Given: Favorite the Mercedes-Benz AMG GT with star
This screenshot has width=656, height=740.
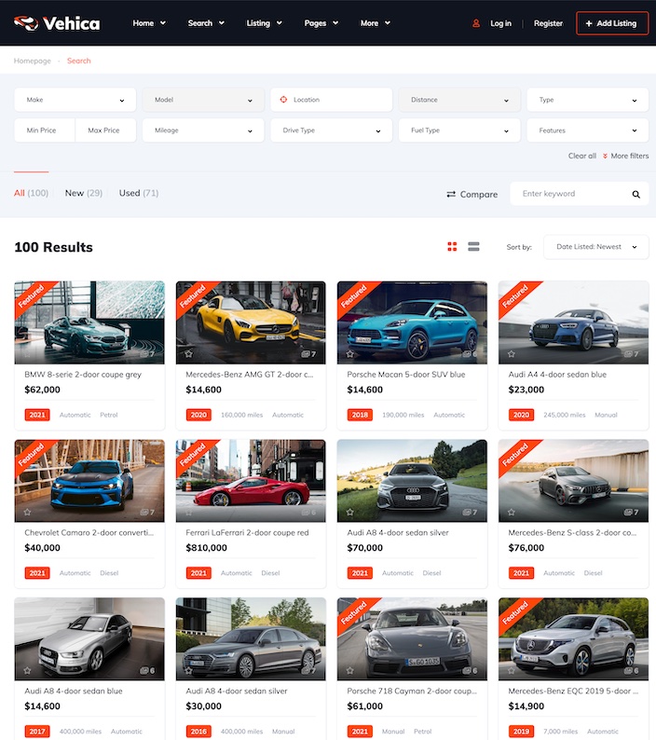Looking at the screenshot, I should 188,354.
